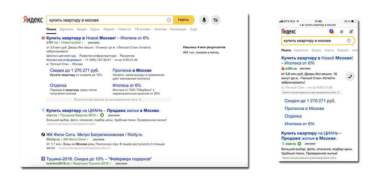Switch to the Видео tab on desktop
This screenshot has width=382, height=183.
click(82, 29)
